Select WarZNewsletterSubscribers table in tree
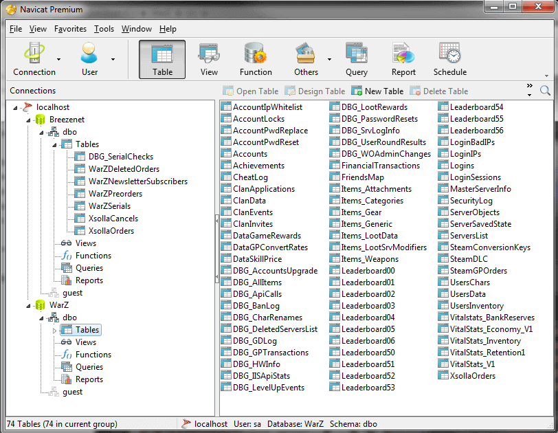558x433 pixels. 138,181
